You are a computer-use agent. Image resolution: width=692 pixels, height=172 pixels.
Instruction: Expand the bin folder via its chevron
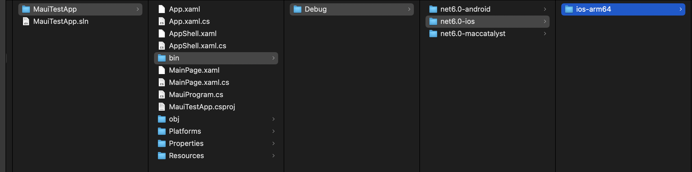coord(273,58)
